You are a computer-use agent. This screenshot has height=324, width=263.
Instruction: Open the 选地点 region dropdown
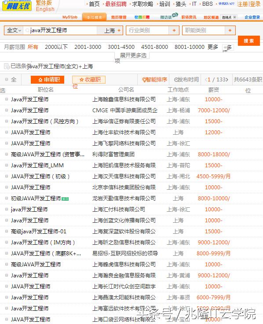click(x=229, y=17)
